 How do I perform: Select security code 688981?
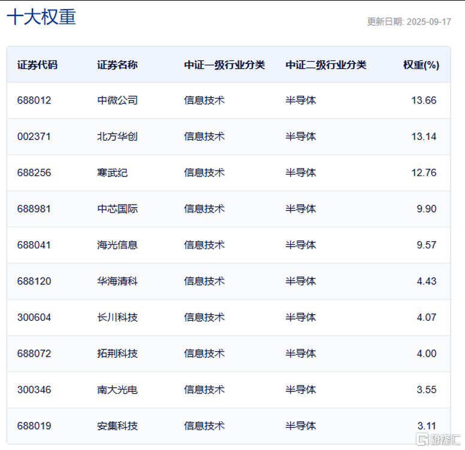coord(34,209)
